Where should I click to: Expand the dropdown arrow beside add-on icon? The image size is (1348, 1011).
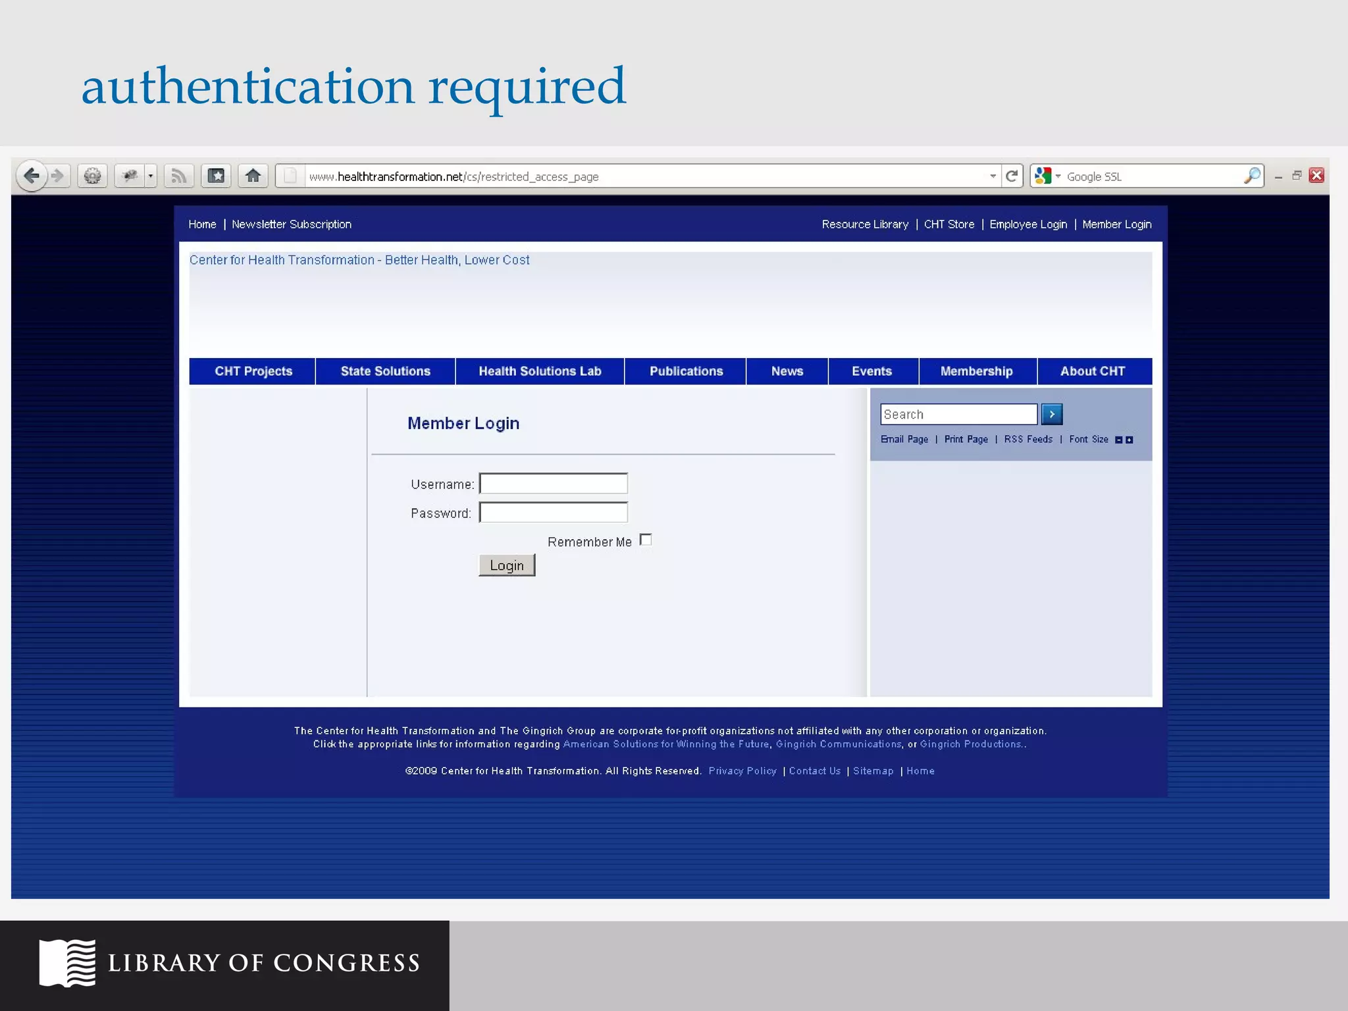point(151,176)
